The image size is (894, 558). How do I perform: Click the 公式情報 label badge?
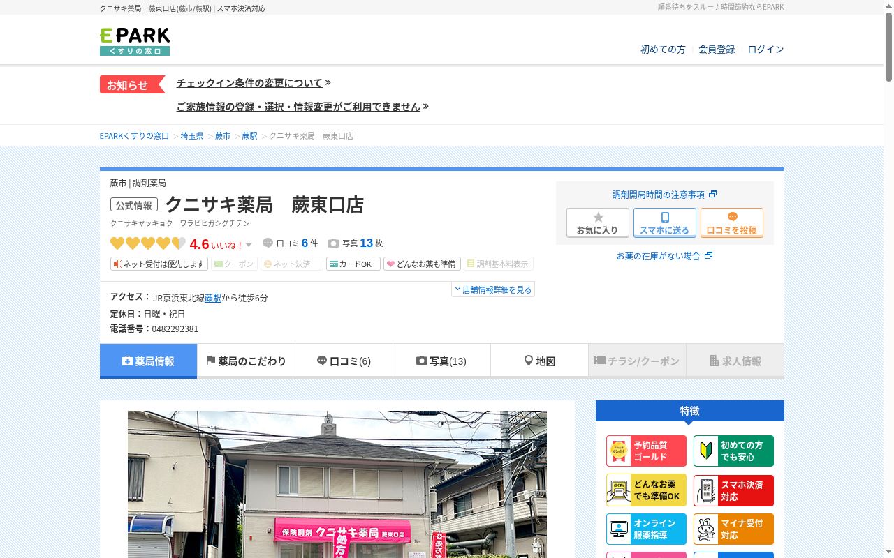(134, 205)
